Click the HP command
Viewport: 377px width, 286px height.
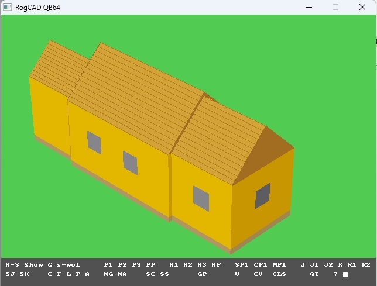point(216,265)
